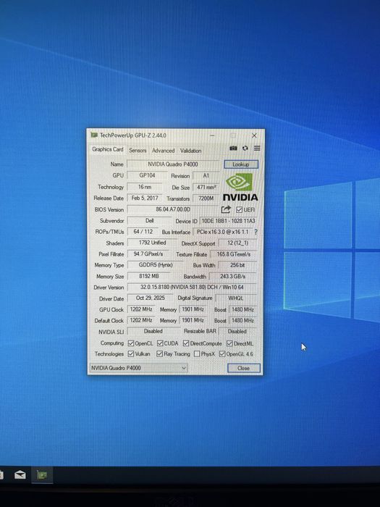The image size is (380, 507).
Task: Open the Mail app from taskbar
Action: (x=20, y=475)
